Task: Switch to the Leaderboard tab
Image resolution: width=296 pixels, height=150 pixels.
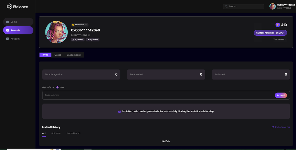Action: click(x=74, y=55)
